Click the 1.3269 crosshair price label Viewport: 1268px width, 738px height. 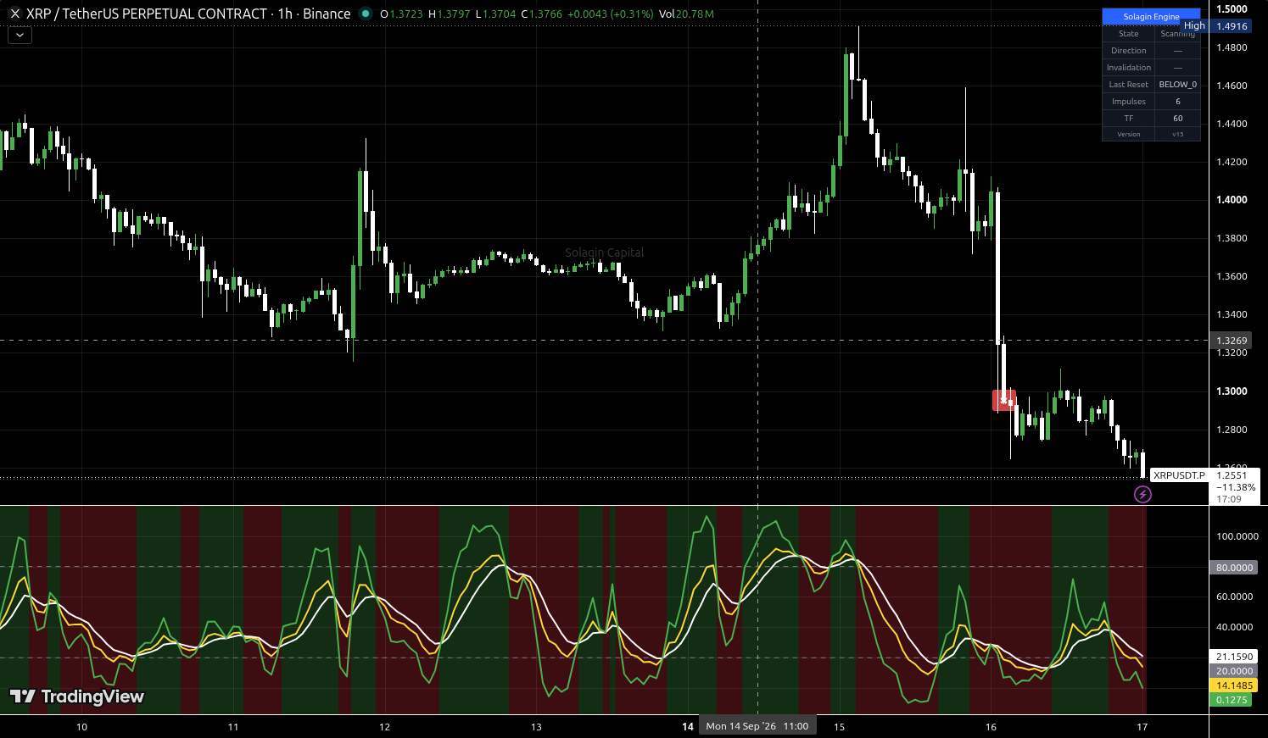click(x=1232, y=341)
